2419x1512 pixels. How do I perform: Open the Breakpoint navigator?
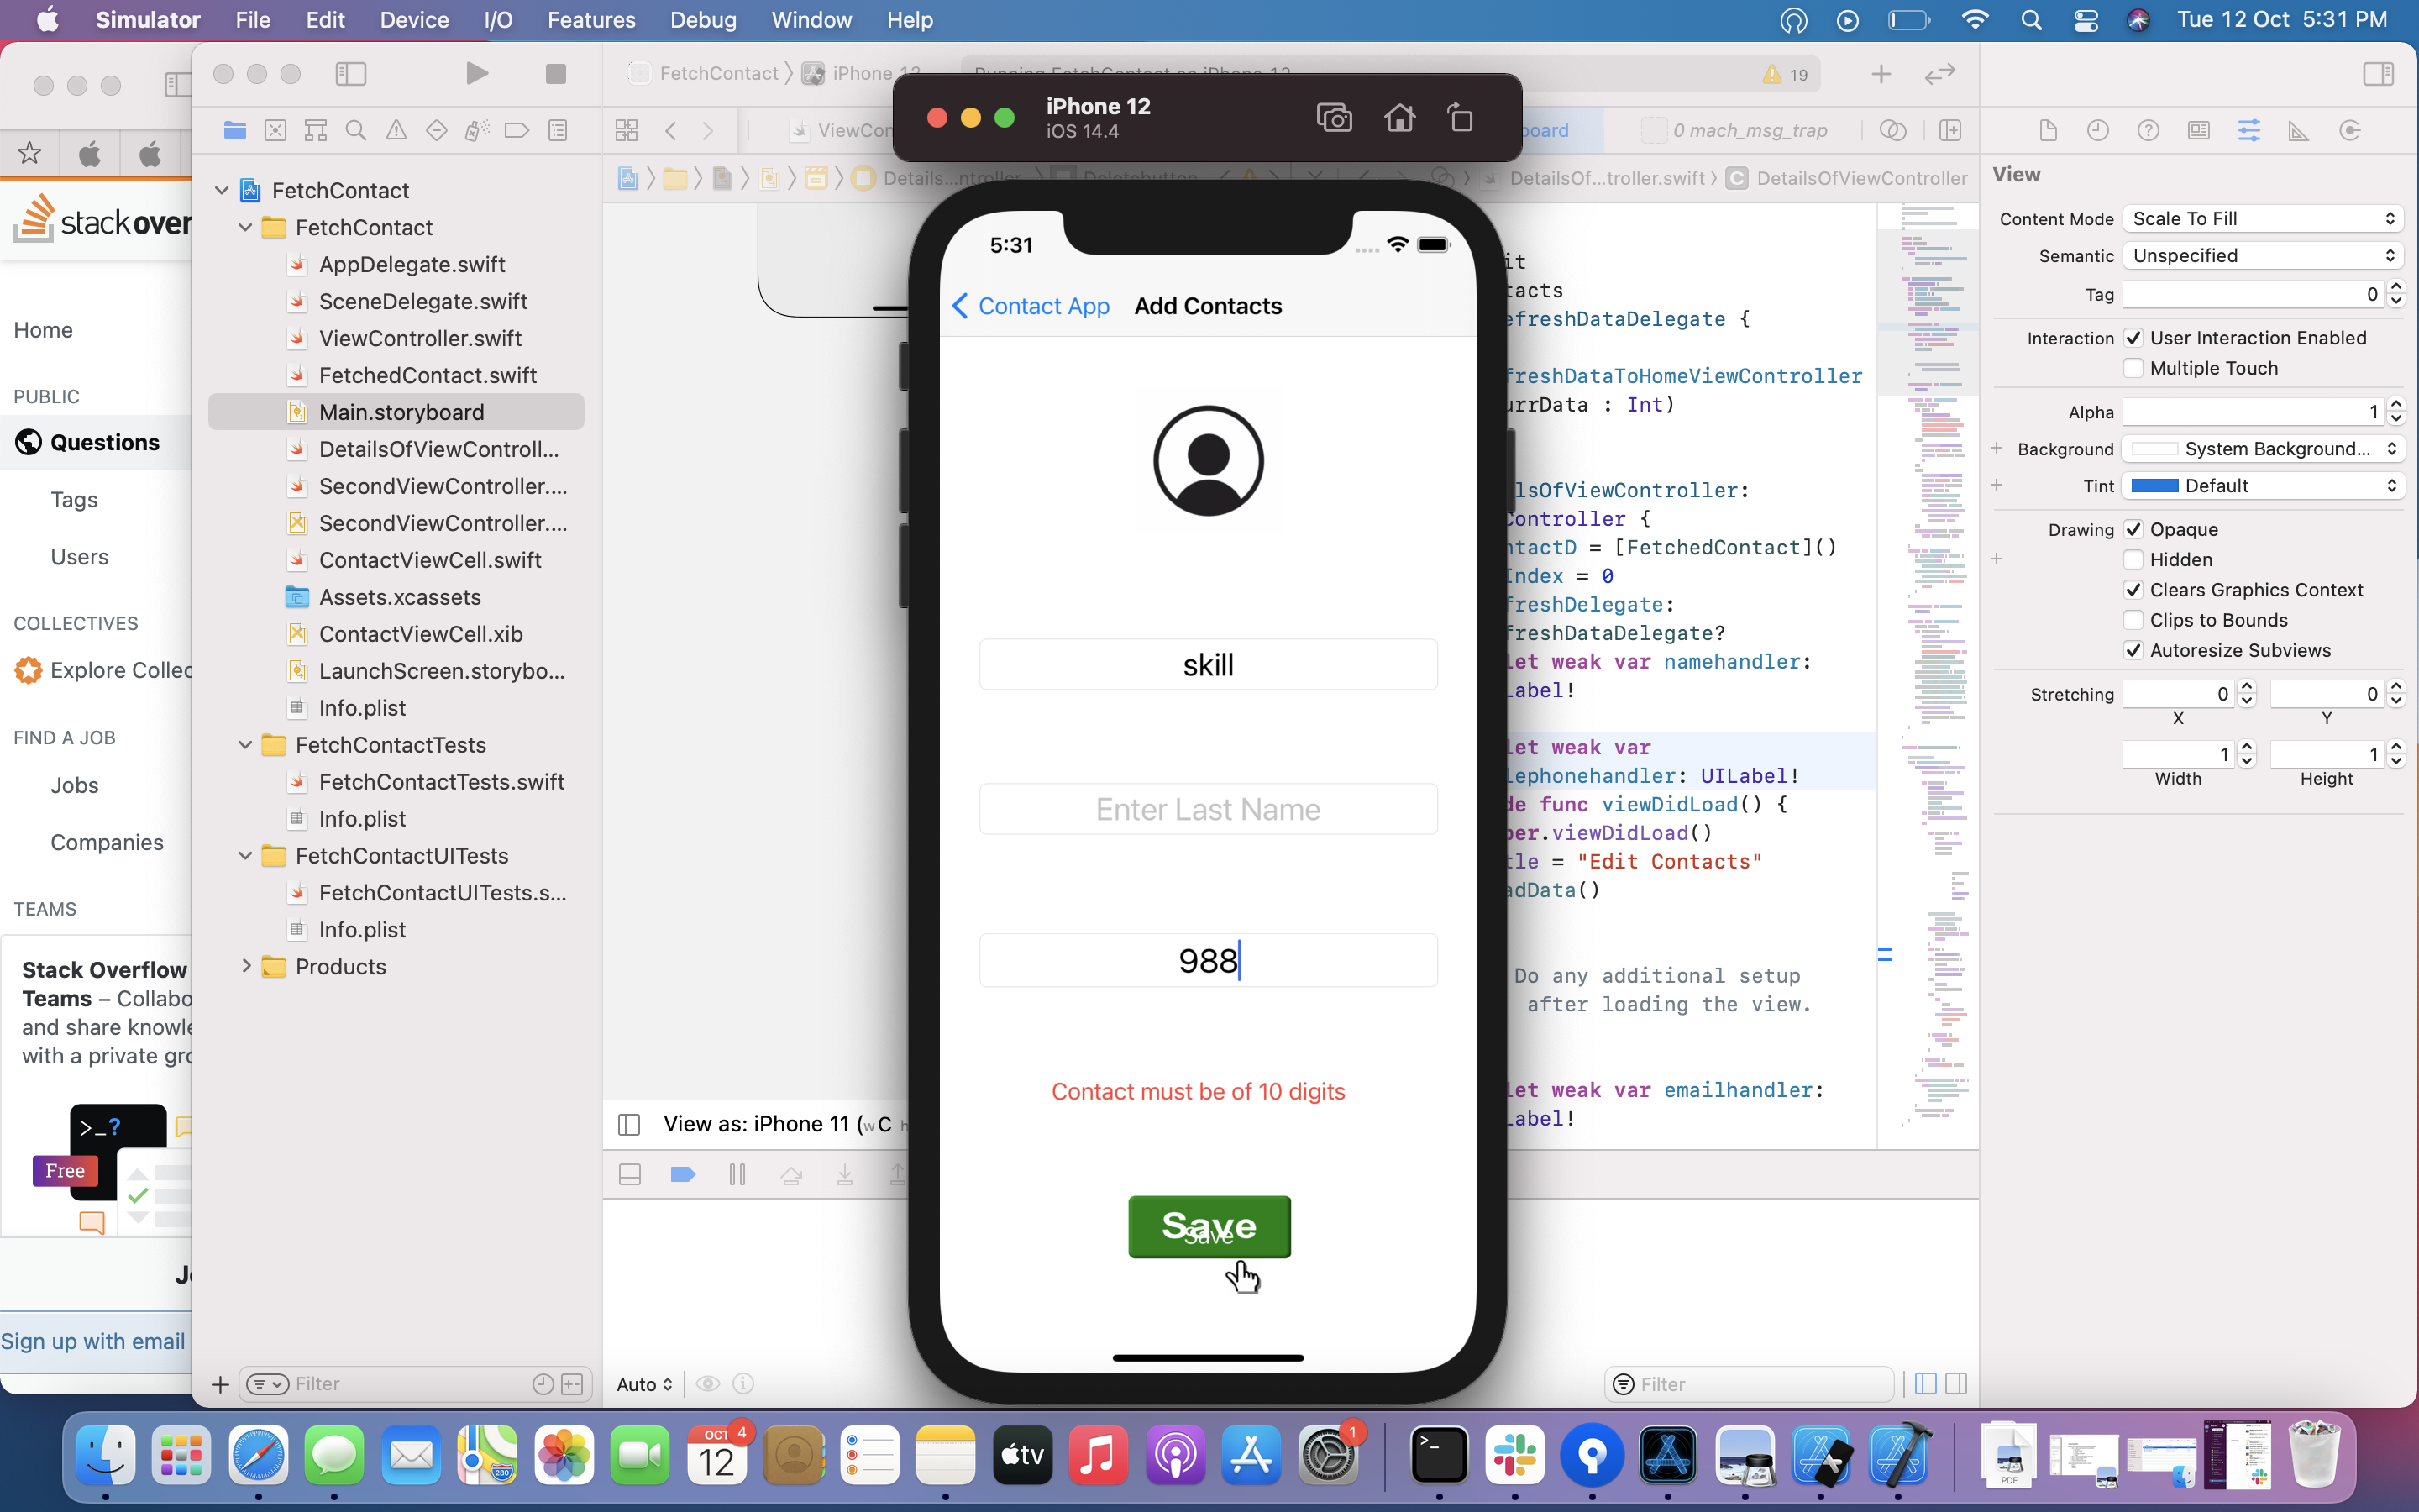pos(517,130)
